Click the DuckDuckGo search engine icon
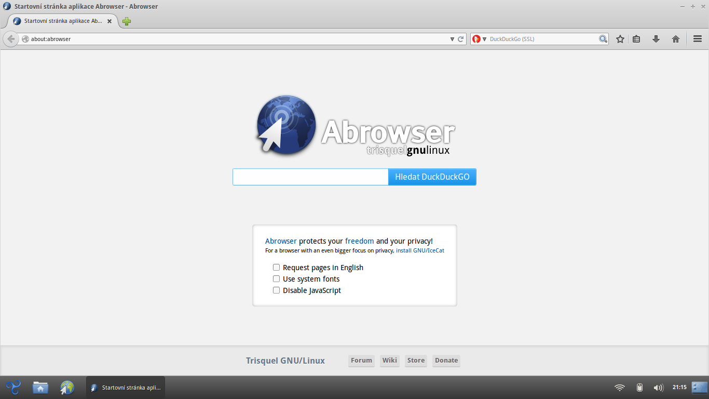709x399 pixels. 476,39
